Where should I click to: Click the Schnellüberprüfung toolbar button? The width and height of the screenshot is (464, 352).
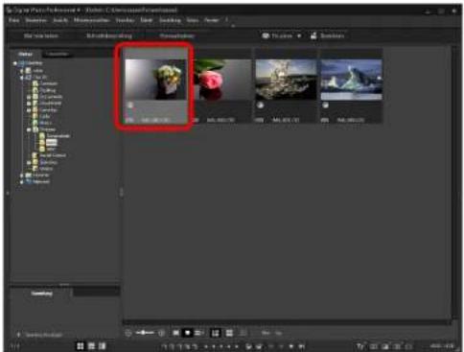coord(109,35)
